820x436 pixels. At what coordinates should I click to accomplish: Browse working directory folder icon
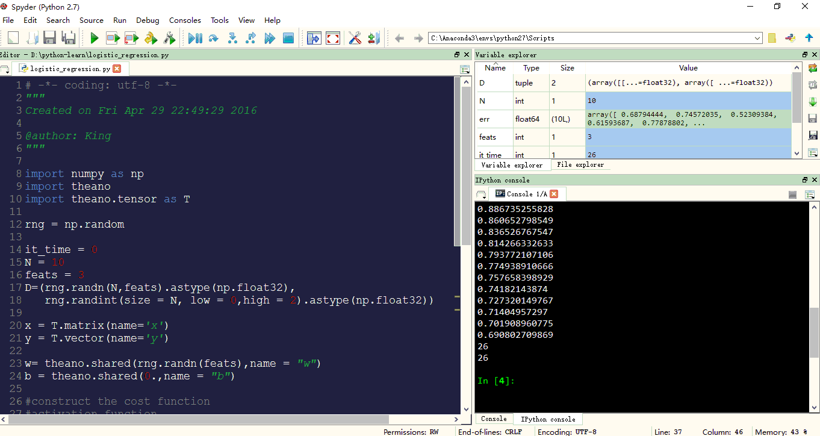coord(772,38)
